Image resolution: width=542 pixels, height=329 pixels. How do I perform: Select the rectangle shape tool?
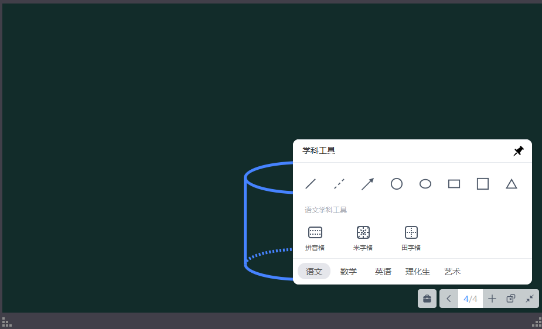pyautogui.click(x=454, y=184)
